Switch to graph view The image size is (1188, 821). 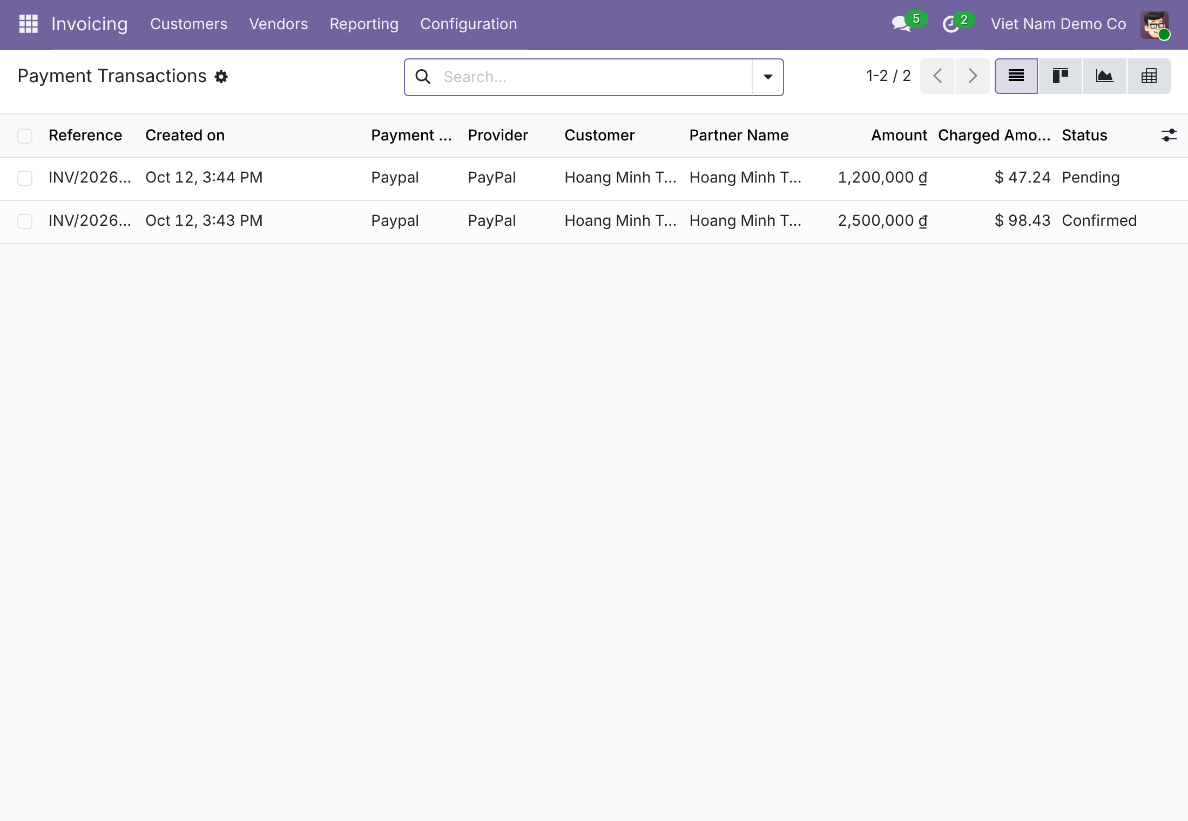pyautogui.click(x=1105, y=76)
